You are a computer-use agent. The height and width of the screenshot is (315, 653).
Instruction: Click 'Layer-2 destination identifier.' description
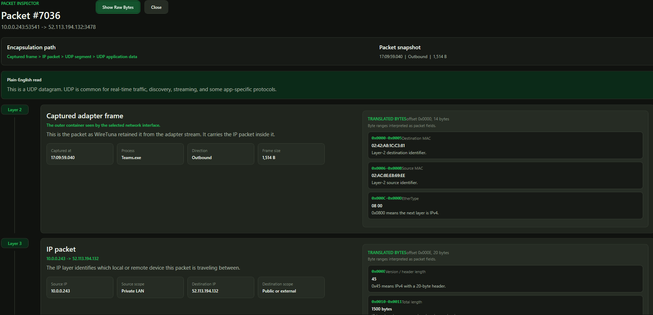(x=399, y=153)
